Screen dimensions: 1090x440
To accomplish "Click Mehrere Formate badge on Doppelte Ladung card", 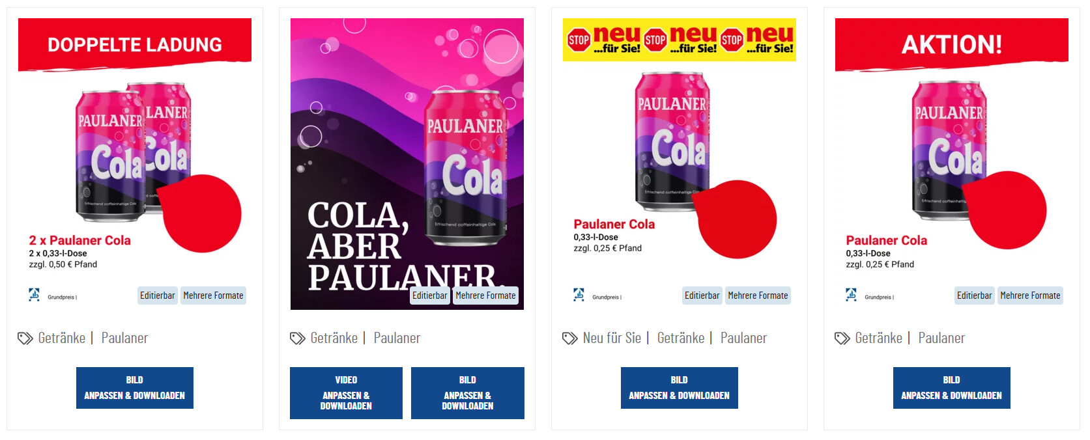I will click(x=213, y=296).
